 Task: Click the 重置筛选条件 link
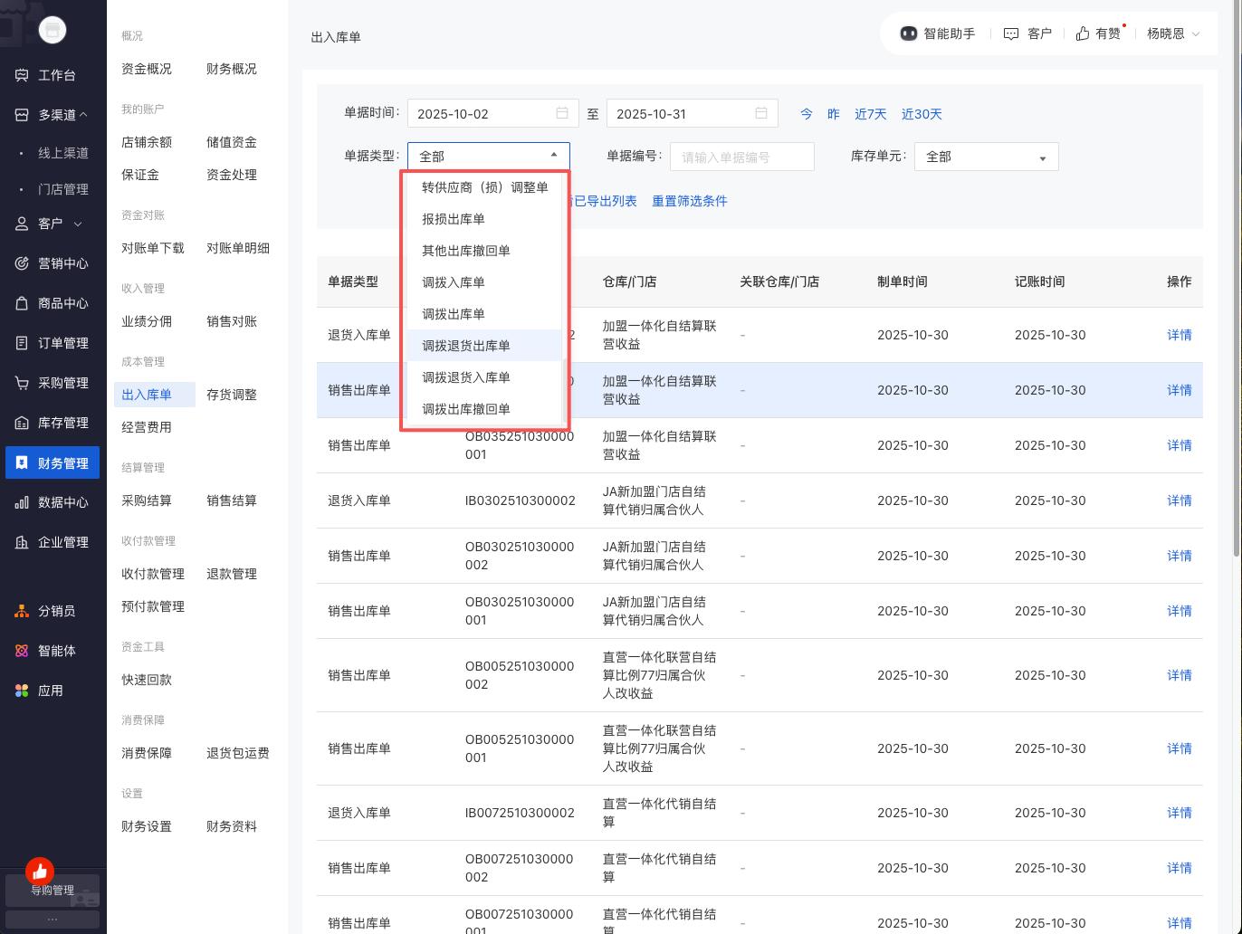pos(689,201)
